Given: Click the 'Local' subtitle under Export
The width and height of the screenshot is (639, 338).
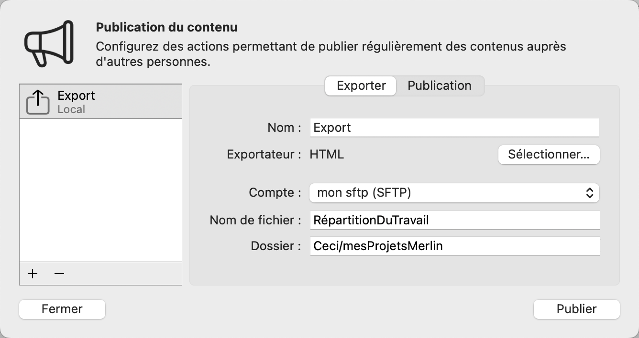Looking at the screenshot, I should (x=70, y=109).
